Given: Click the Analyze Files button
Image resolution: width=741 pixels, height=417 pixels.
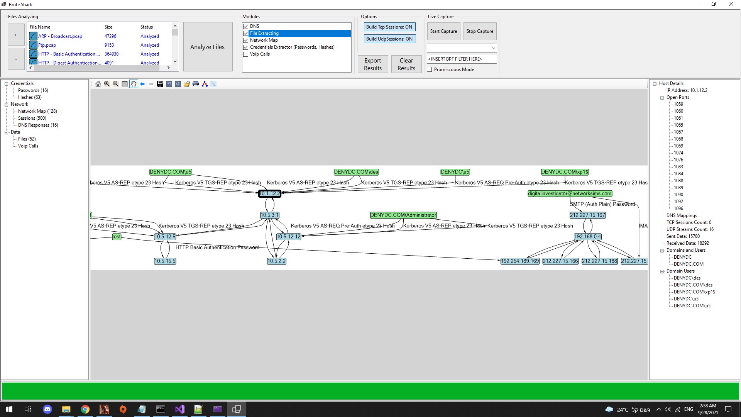Looking at the screenshot, I should [x=208, y=47].
